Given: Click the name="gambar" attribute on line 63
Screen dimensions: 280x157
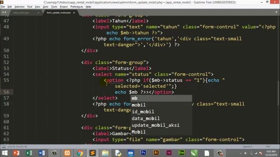Looking at the screenshot, I should (164, 140).
